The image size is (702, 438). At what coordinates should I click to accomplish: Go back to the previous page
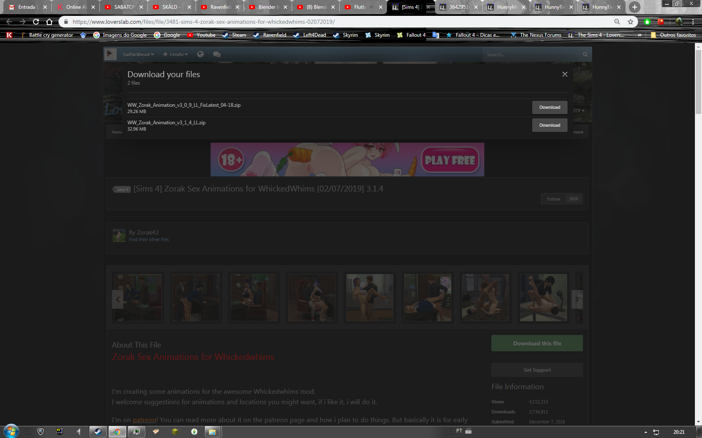(x=9, y=22)
